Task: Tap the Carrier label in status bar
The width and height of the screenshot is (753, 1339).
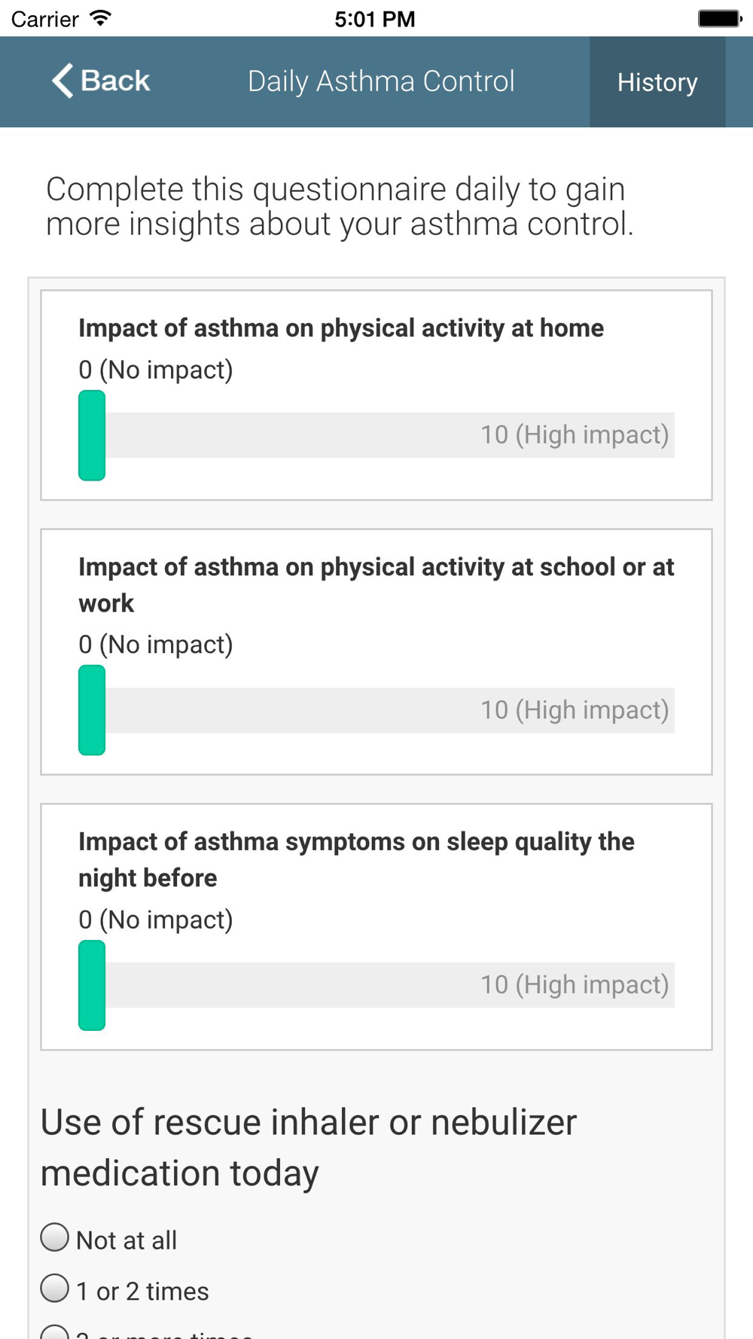Action: 45,19
